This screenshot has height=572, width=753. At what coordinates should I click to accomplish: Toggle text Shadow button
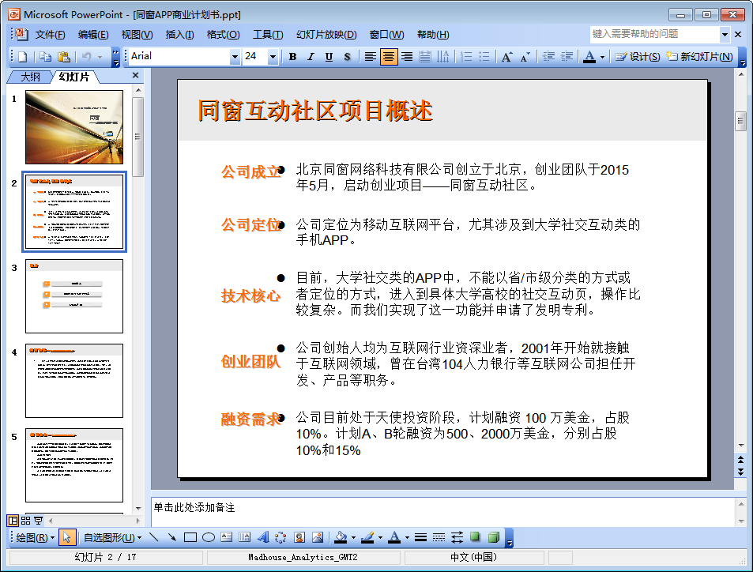(x=347, y=57)
